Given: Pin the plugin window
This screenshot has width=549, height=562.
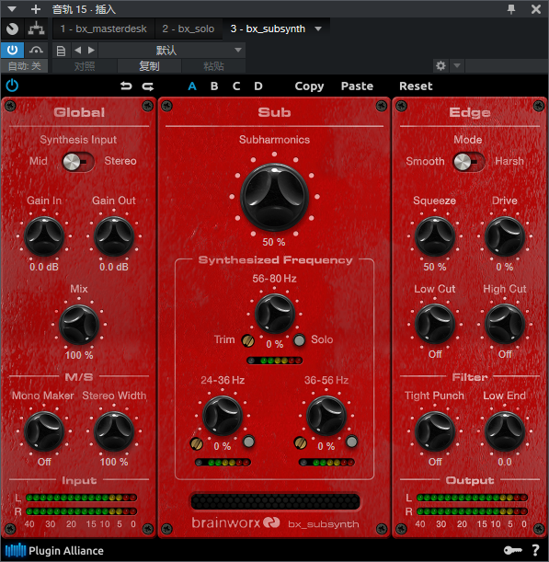Looking at the screenshot, I should point(511,9).
